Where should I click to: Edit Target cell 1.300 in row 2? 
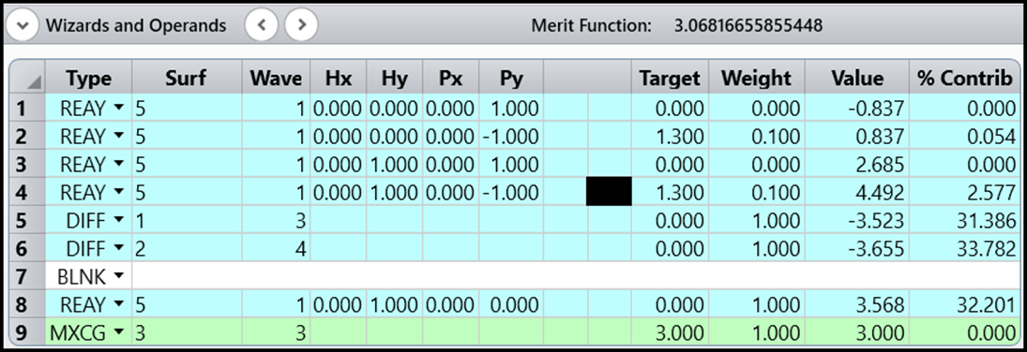coord(670,137)
